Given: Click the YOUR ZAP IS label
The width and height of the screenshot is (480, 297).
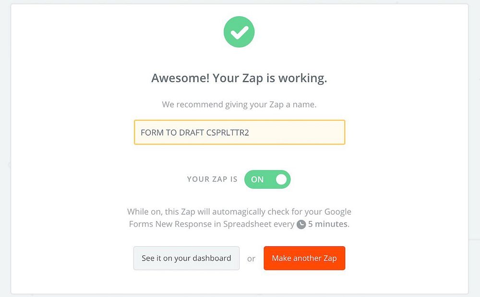Looking at the screenshot, I should (212, 179).
